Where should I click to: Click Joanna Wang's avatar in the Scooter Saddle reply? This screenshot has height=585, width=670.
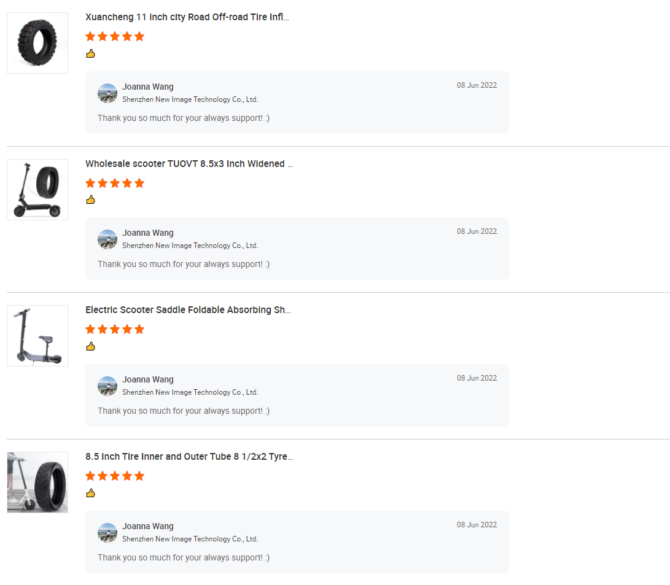[107, 386]
